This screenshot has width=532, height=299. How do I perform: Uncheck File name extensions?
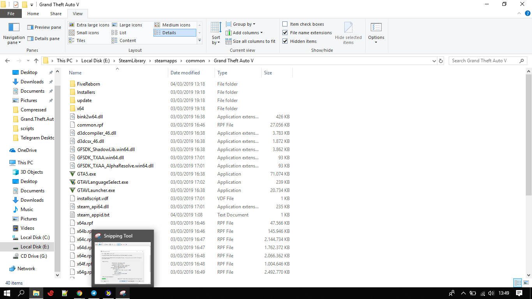point(285,33)
